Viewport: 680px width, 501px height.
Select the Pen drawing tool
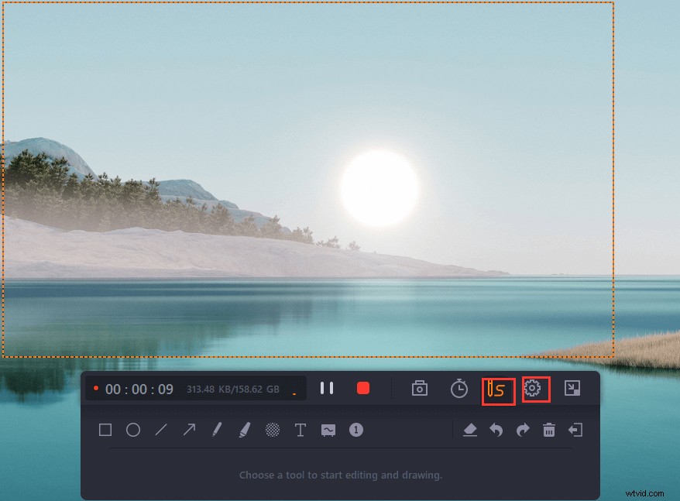pyautogui.click(x=216, y=431)
